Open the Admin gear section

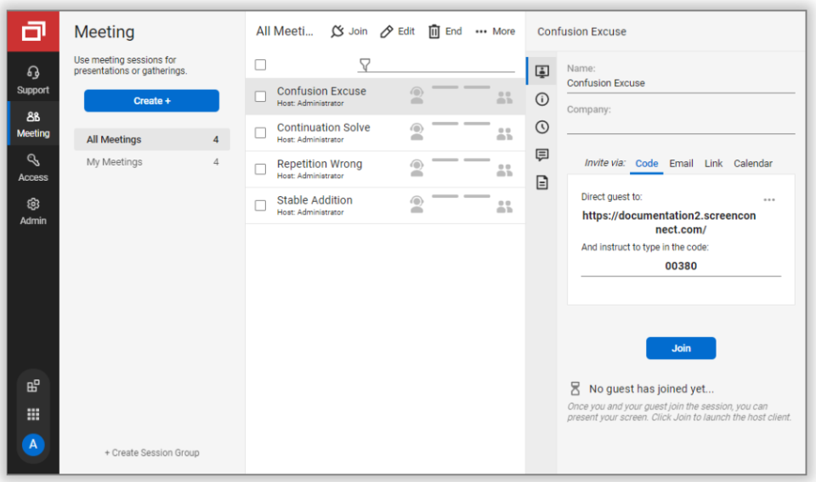pyautogui.click(x=33, y=210)
